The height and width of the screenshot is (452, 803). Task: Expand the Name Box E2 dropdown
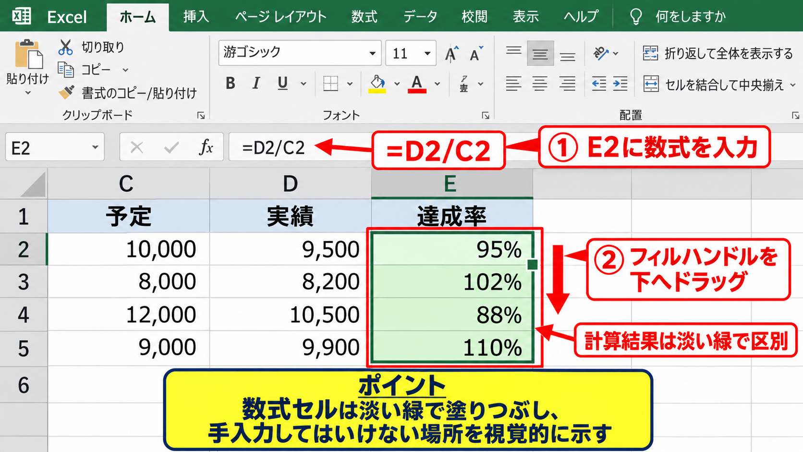coord(95,147)
